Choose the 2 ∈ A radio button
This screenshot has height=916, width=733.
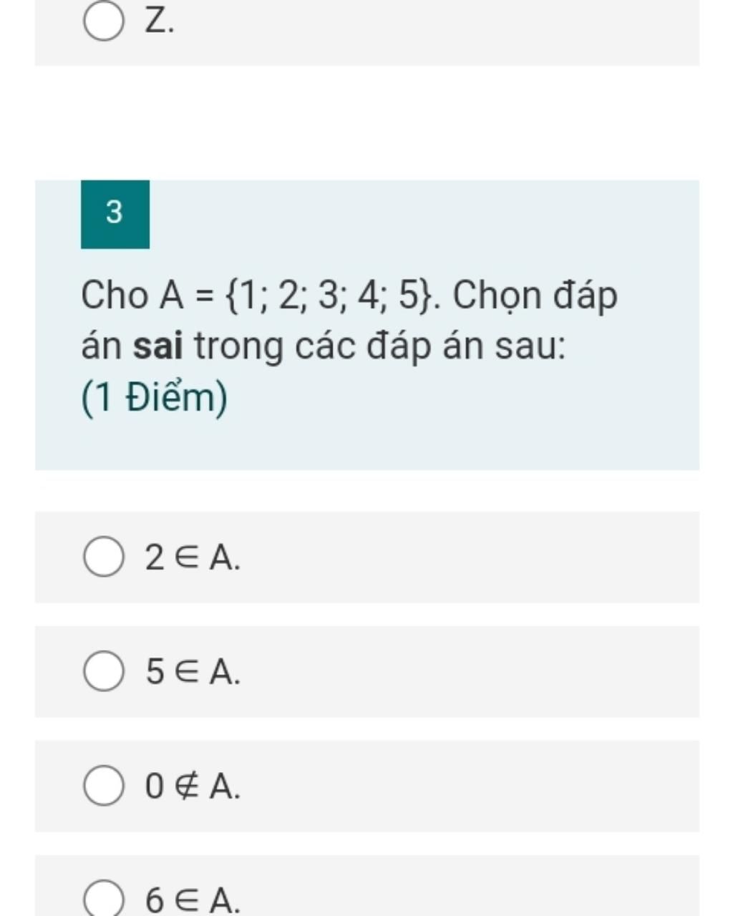[104, 557]
